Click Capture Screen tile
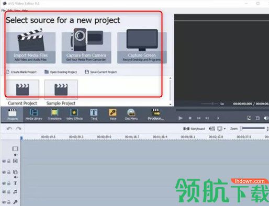This screenshot has height=206, width=269. tap(142, 48)
